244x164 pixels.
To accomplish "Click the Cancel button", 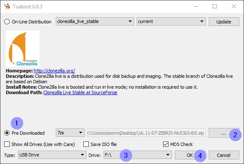I will click(x=224, y=155).
